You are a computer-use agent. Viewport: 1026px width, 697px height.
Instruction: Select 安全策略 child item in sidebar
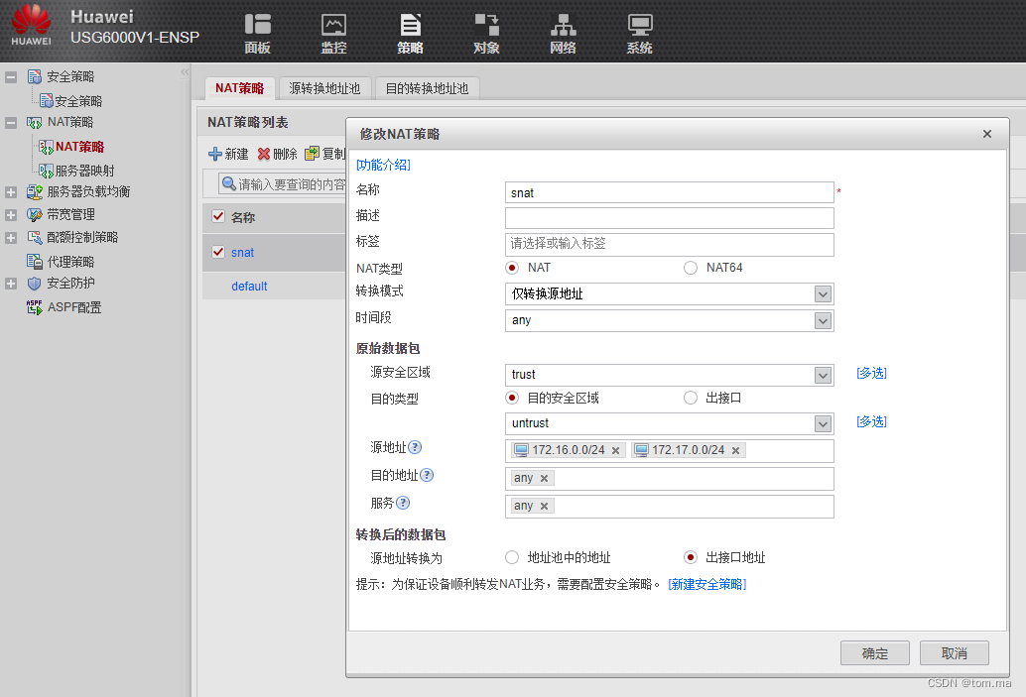(77, 101)
